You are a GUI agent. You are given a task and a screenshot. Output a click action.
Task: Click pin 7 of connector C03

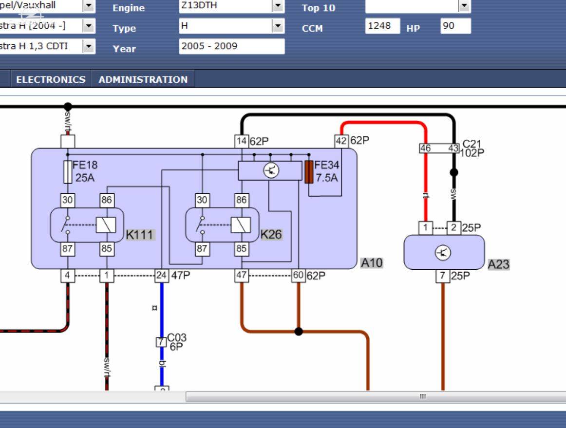(161, 342)
